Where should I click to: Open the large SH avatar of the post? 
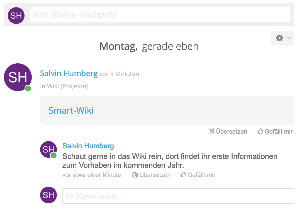pos(18,77)
